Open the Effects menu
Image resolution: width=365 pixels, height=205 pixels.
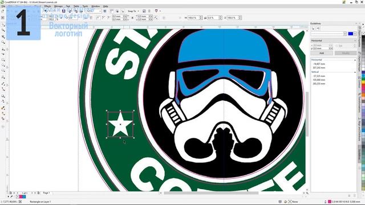(47, 6)
